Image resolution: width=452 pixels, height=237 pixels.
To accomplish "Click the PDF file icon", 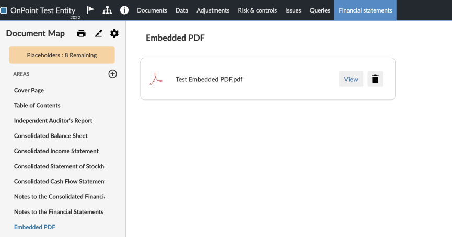I will 156,79.
